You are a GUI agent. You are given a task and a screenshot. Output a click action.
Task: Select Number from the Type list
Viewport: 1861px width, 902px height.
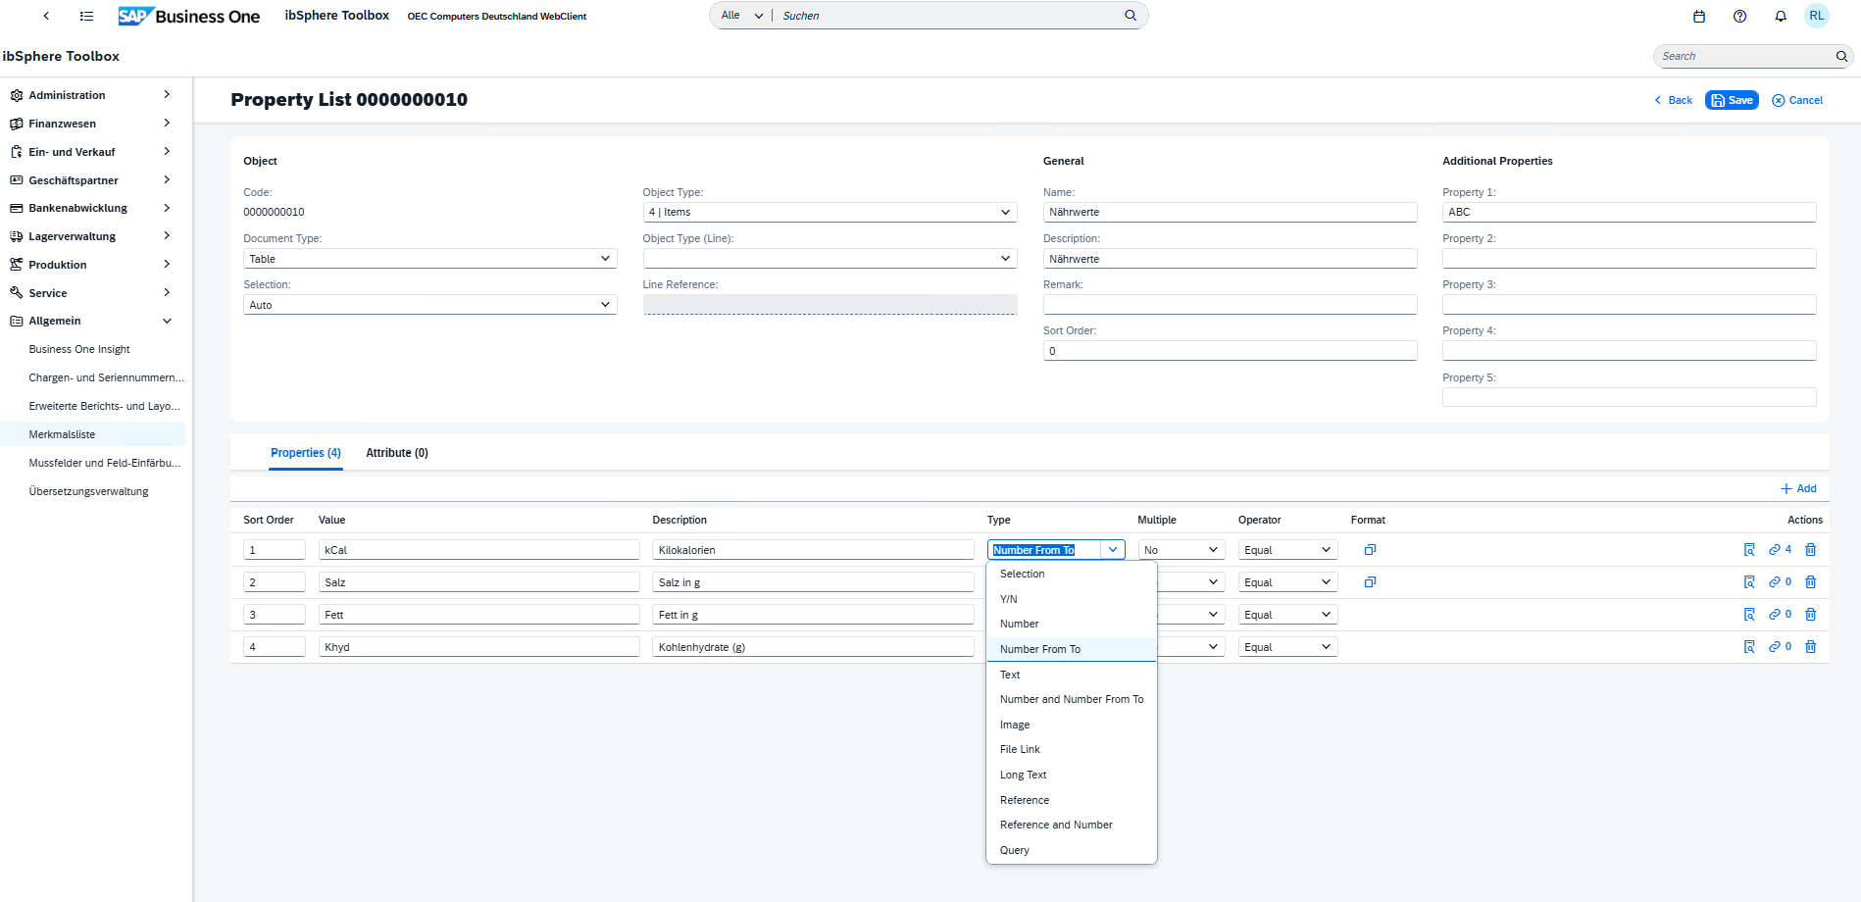click(1072, 624)
